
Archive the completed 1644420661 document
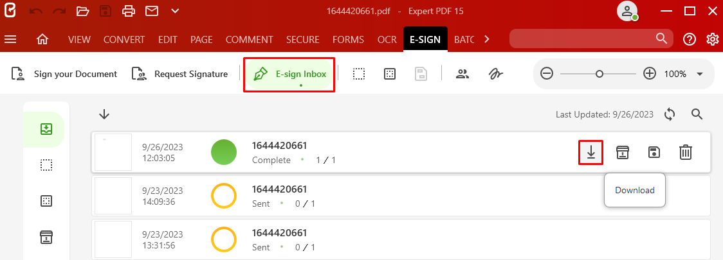pyautogui.click(x=623, y=152)
